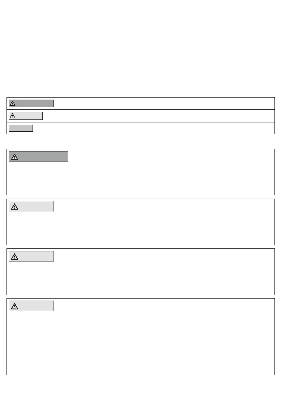Click the blank body of the dark-banner notice box
This screenshot has width=281, height=410.
point(140,178)
